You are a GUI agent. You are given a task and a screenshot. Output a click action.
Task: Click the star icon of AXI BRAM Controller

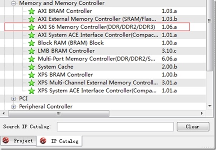[x=31, y=11]
